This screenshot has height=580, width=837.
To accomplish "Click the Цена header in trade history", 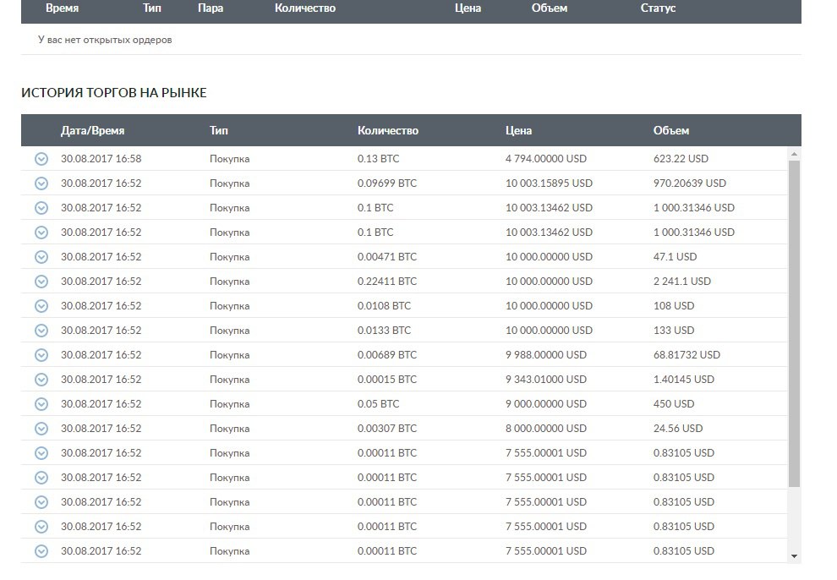I will tap(518, 131).
